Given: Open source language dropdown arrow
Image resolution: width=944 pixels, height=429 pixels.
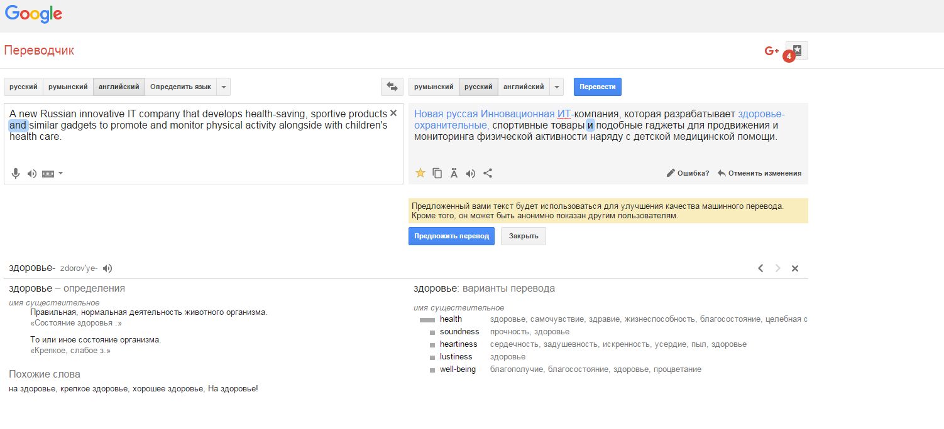Looking at the screenshot, I should pyautogui.click(x=224, y=87).
